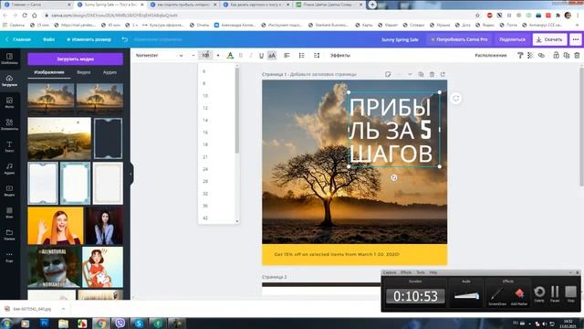Click the rotate handle below the text box
584x329 pixels.
[x=394, y=178]
